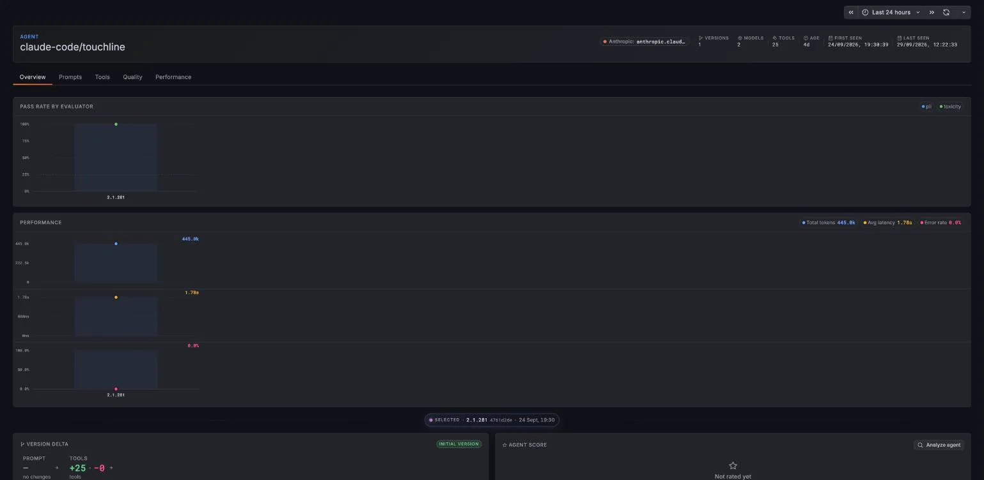Click the Anthropic model badge
The image size is (984, 480).
pyautogui.click(x=644, y=41)
